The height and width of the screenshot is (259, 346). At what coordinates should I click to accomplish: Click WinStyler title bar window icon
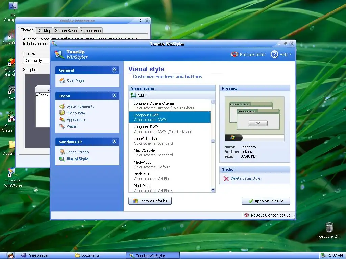coord(54,44)
